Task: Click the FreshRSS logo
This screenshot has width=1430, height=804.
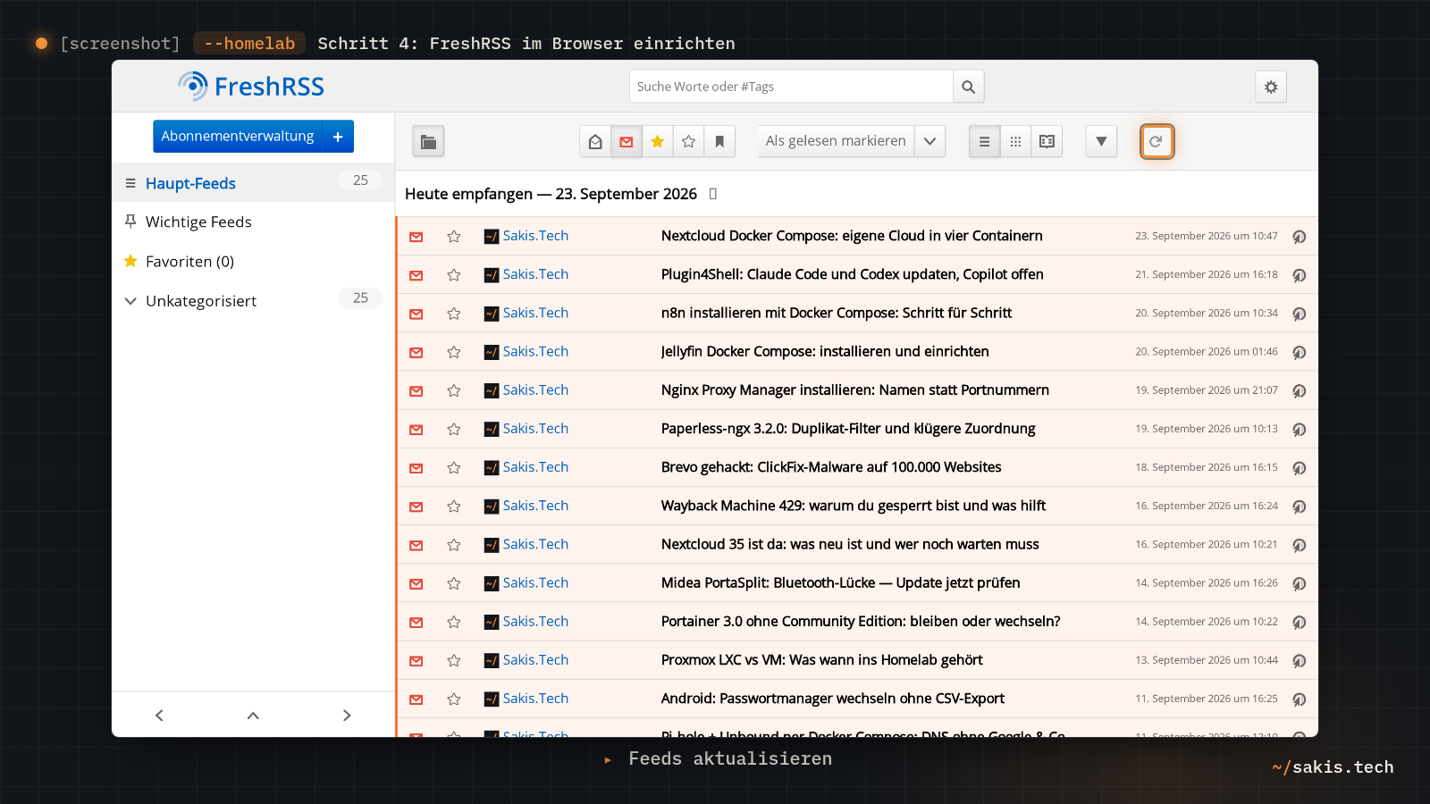Action: click(x=251, y=87)
